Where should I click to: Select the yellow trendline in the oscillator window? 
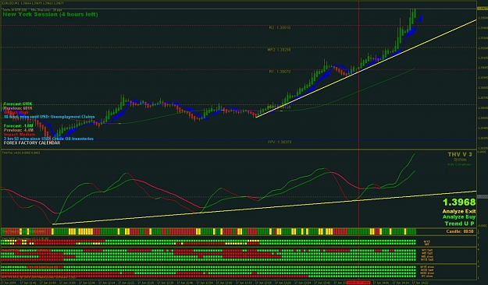(265, 208)
